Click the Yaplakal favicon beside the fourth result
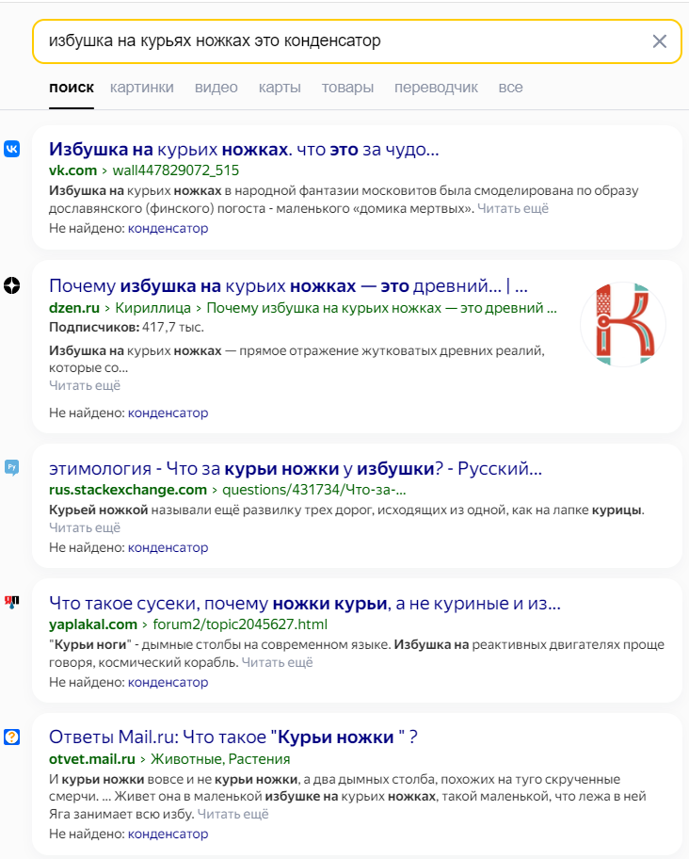This screenshot has width=689, height=859. [12, 602]
